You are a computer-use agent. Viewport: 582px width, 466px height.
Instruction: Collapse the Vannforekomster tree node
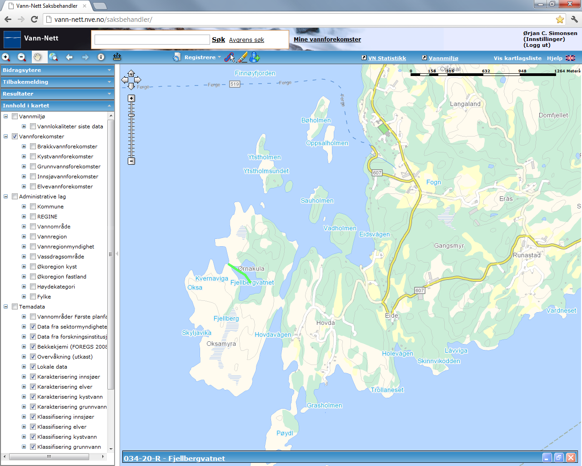[x=6, y=137]
